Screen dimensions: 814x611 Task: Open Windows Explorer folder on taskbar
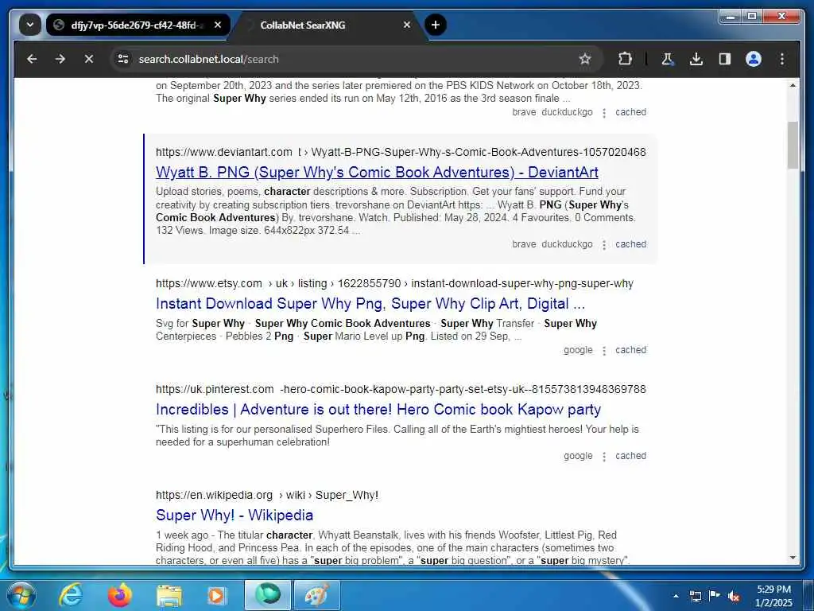point(169,595)
